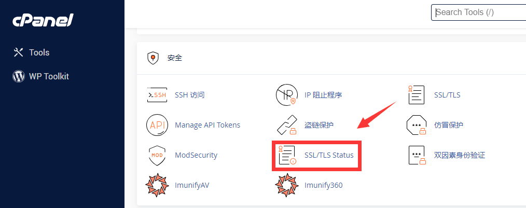Collapse the 安全 section header

[331, 58]
